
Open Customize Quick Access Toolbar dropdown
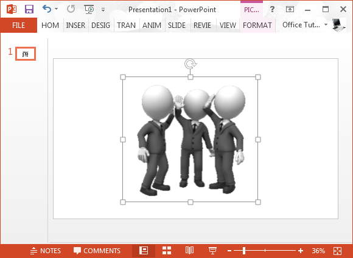[x=103, y=10]
